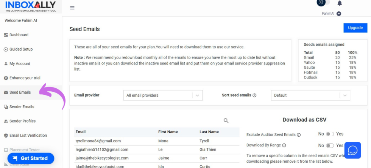Image resolution: width=371 pixels, height=168 pixels.
Task: Click the Seed Emails envelope icon
Action: (6, 92)
